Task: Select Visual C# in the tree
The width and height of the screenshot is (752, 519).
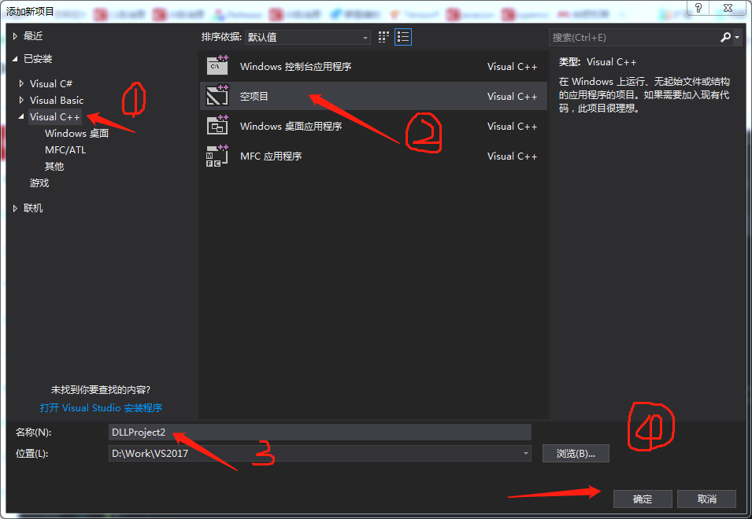Action: pos(51,84)
